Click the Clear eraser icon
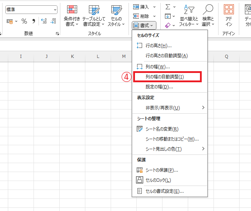The image size is (251, 211). (x=167, y=25)
